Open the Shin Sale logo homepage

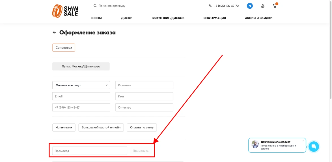tap(65, 11)
